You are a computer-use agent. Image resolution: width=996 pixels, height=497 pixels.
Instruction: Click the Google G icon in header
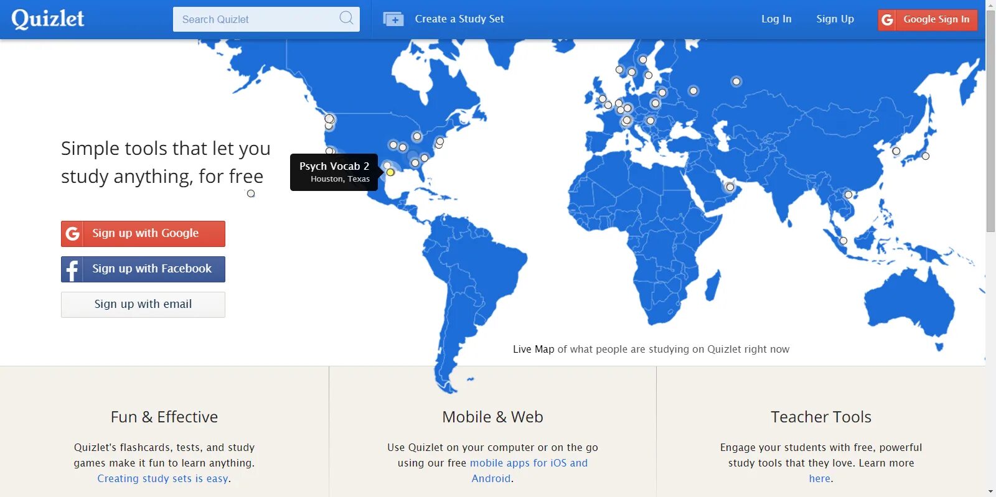887,20
